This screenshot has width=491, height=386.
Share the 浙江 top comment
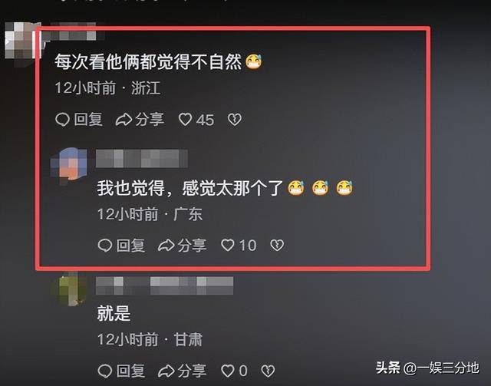(140, 120)
